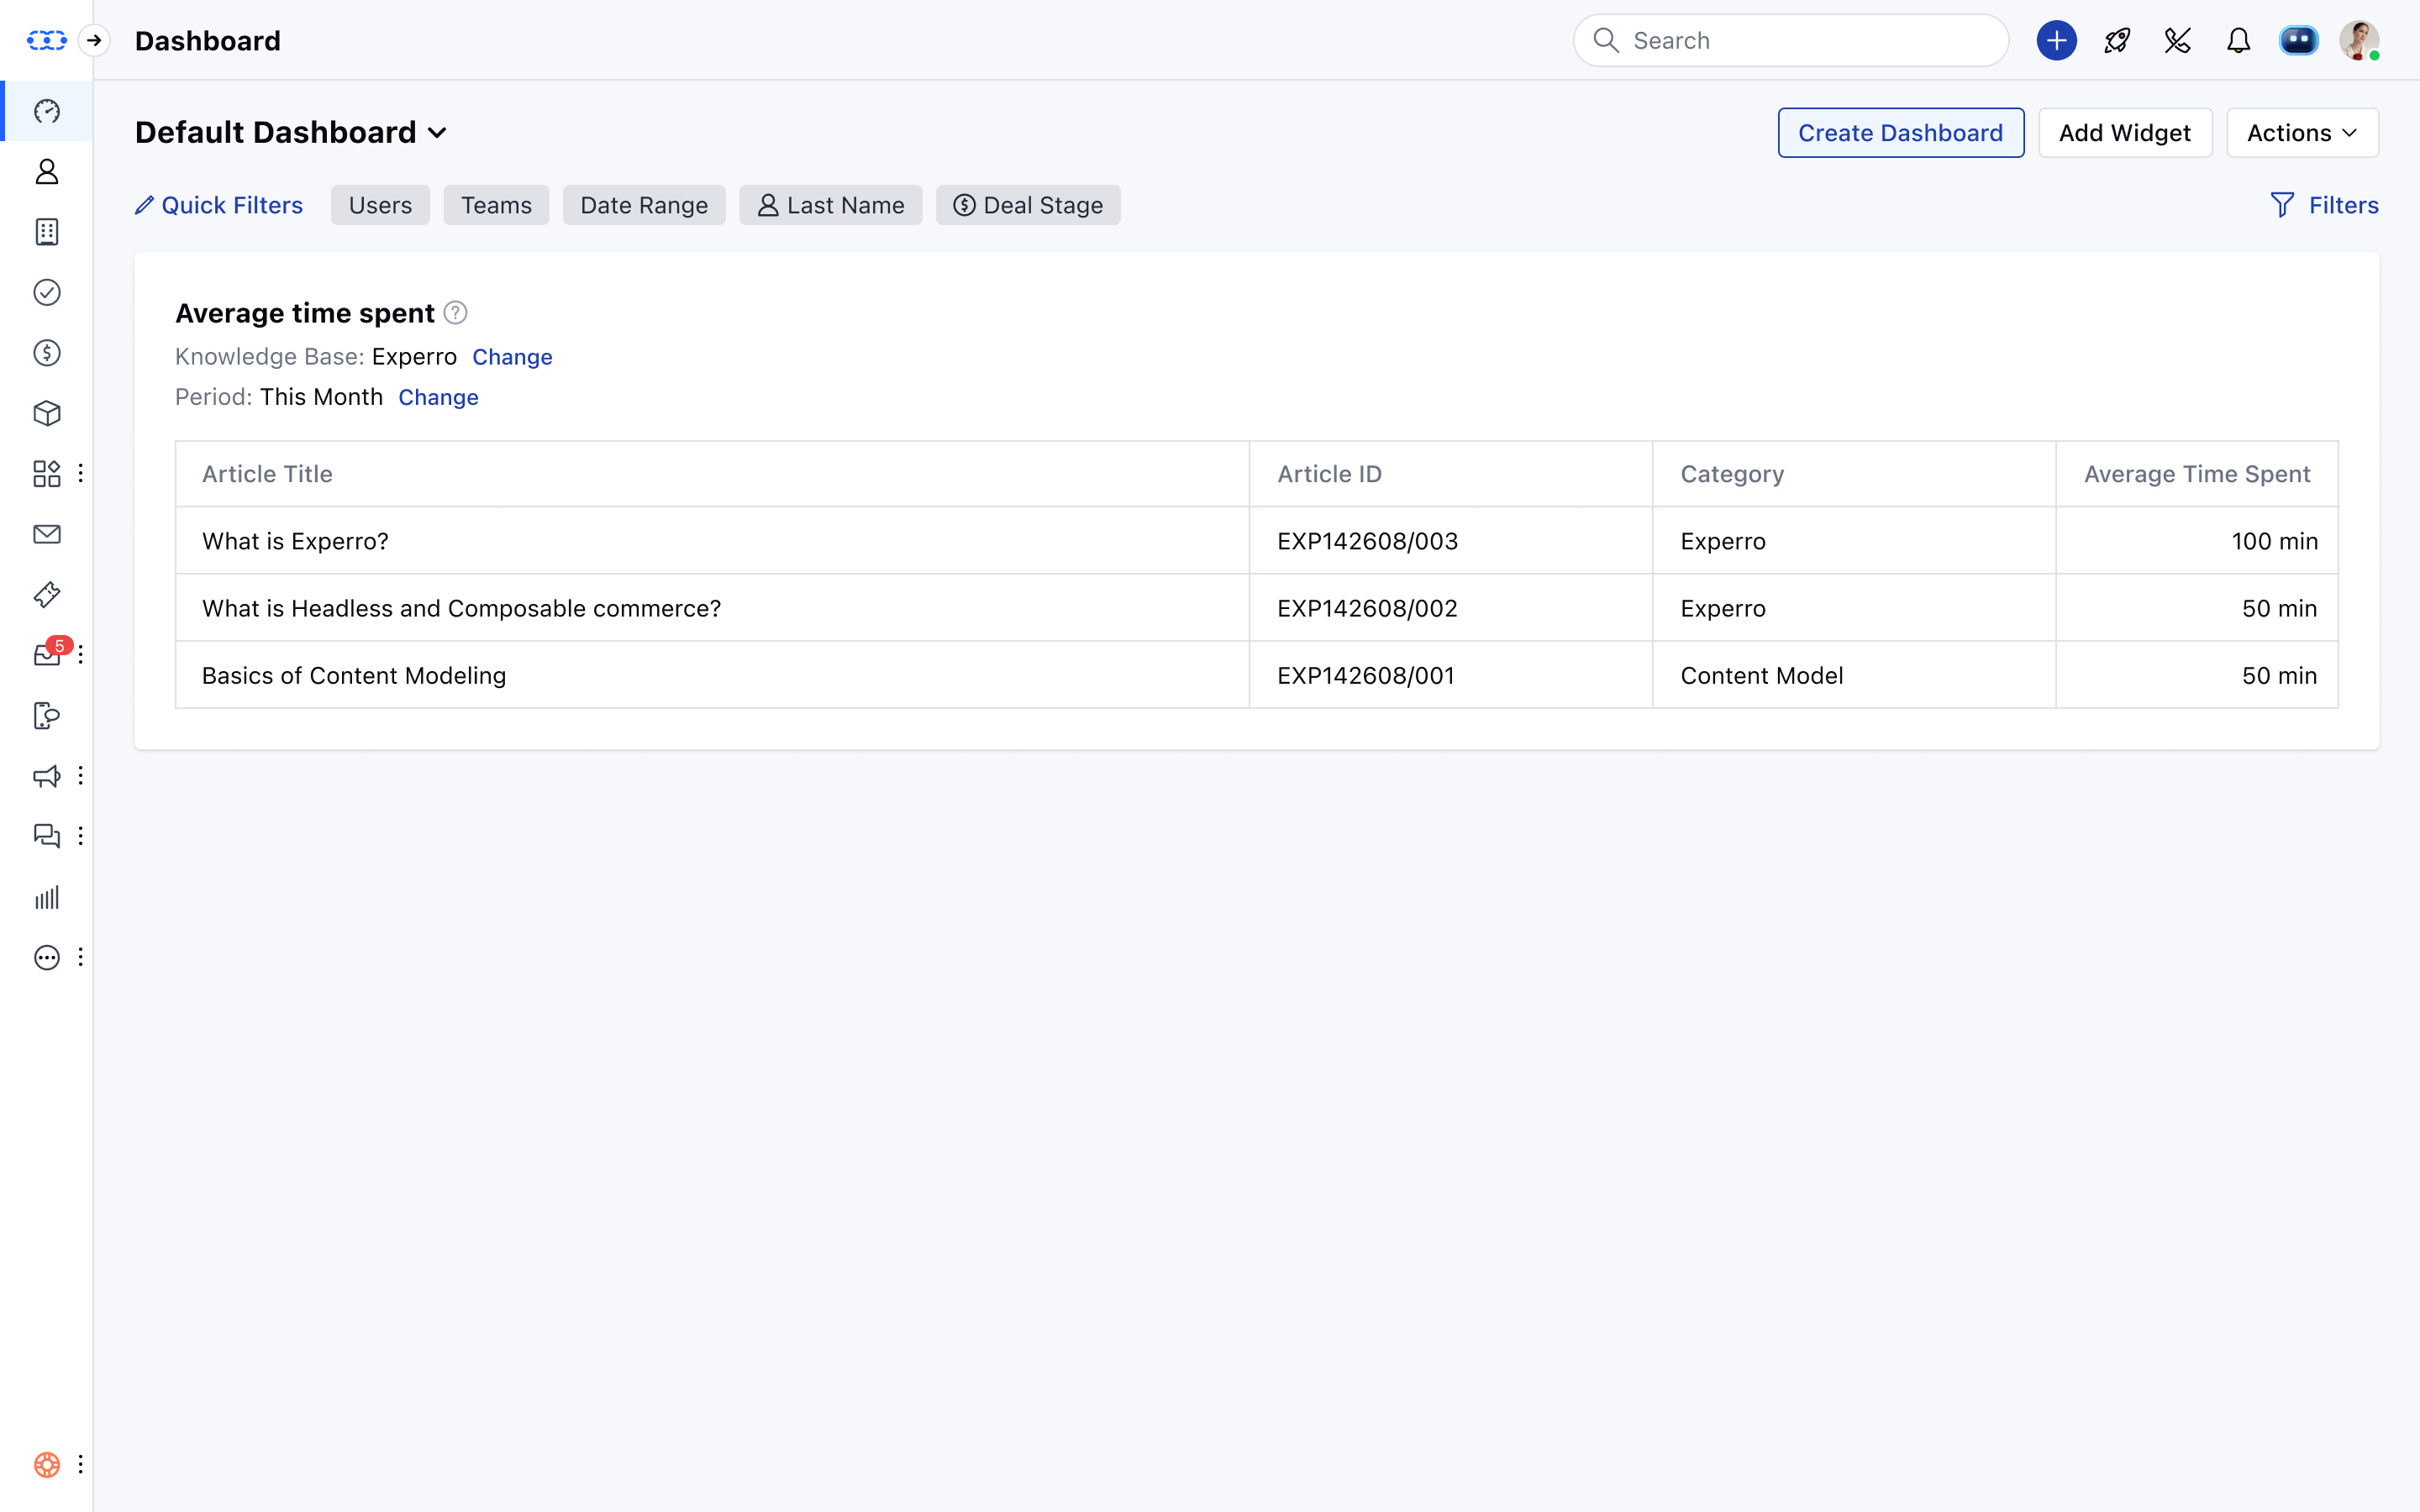Expand sidebar with the arrow button
Viewport: 2420px width, 1512px height.
tap(94, 40)
